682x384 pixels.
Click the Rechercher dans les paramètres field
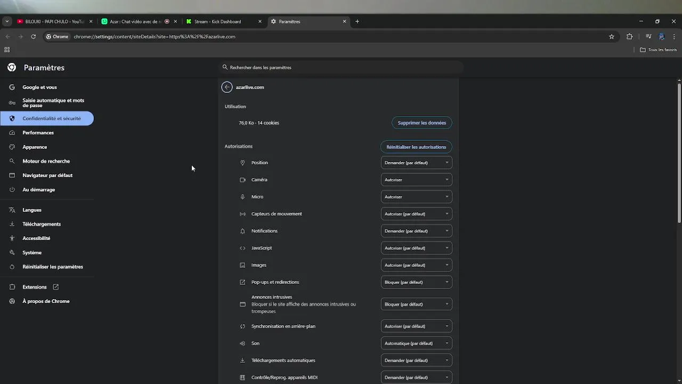pos(341,68)
